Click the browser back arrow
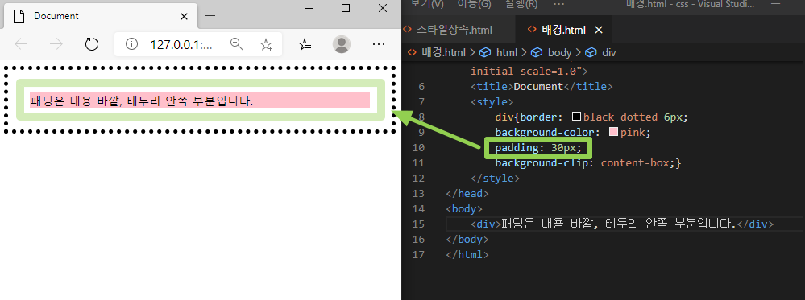The width and height of the screenshot is (805, 300). (x=21, y=44)
